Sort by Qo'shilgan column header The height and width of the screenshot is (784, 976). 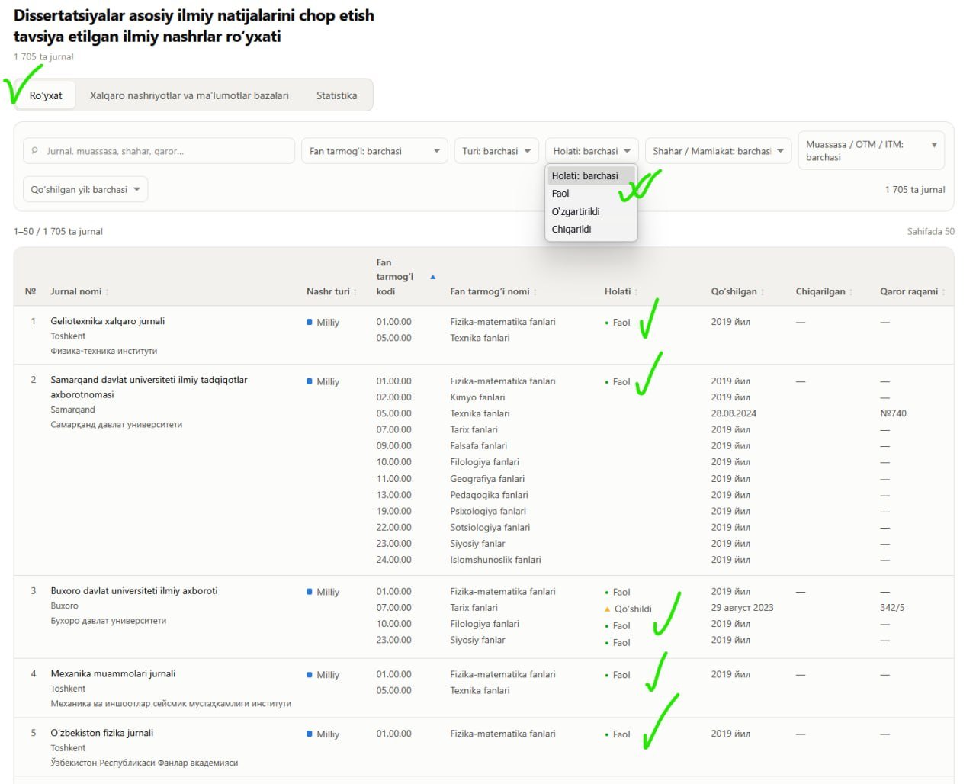[737, 291]
